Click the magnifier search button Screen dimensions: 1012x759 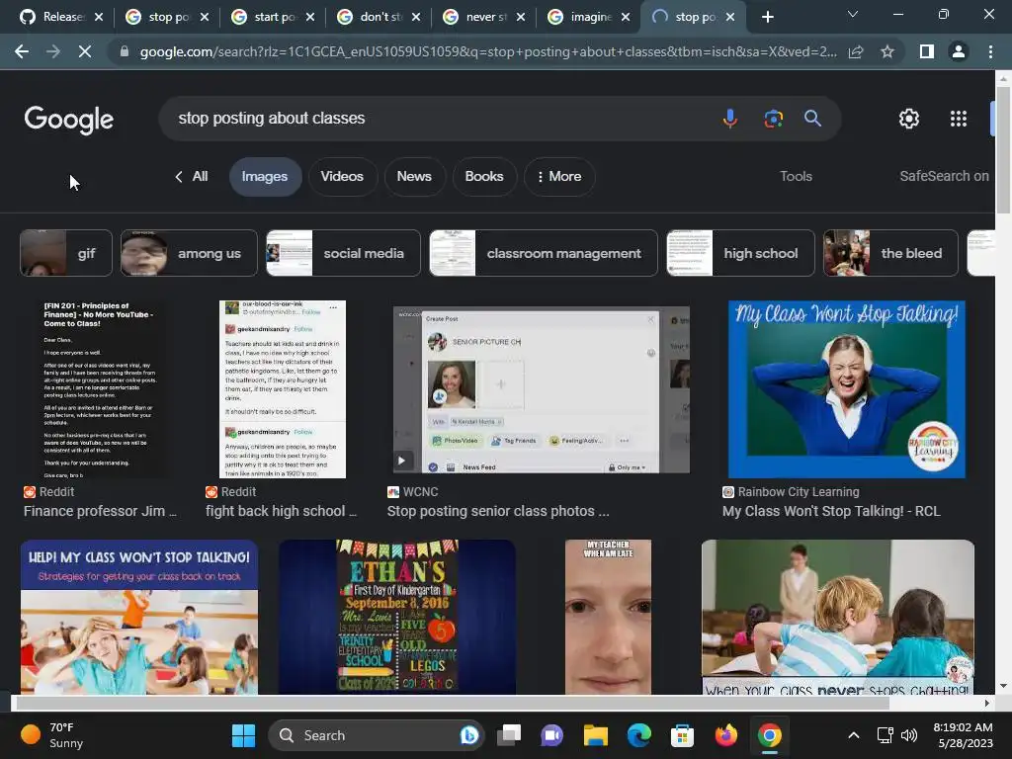coord(812,119)
